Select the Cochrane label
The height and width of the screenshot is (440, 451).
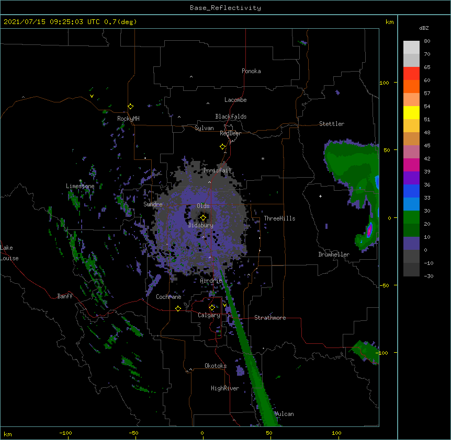pos(168,297)
